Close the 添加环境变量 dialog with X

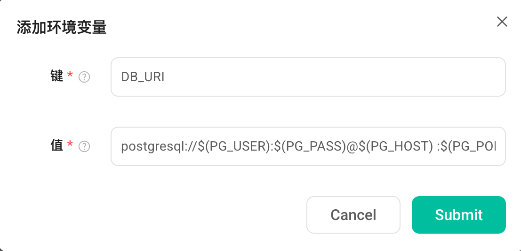(502, 22)
